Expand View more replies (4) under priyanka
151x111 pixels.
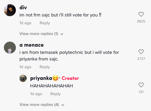click(42, 105)
